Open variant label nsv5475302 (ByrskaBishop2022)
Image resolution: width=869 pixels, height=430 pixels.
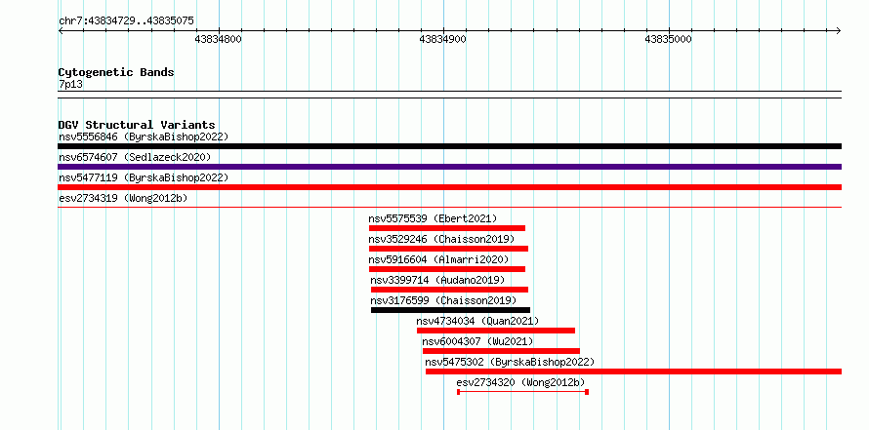click(510, 362)
